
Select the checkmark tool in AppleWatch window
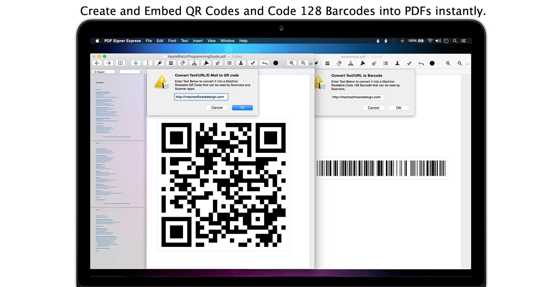coord(253,63)
